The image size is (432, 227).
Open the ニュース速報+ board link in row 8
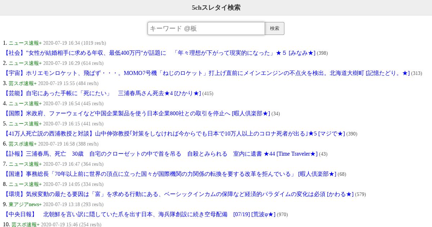[25, 184]
